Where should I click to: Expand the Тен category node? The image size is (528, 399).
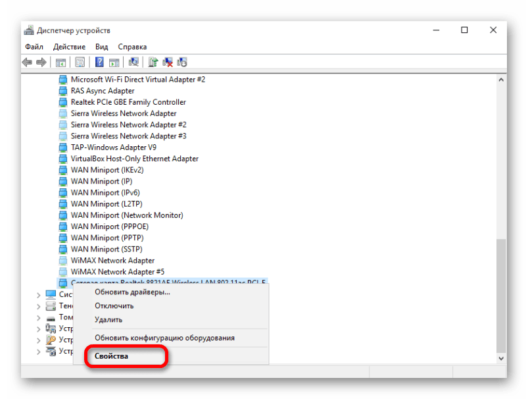pyautogui.click(x=38, y=307)
